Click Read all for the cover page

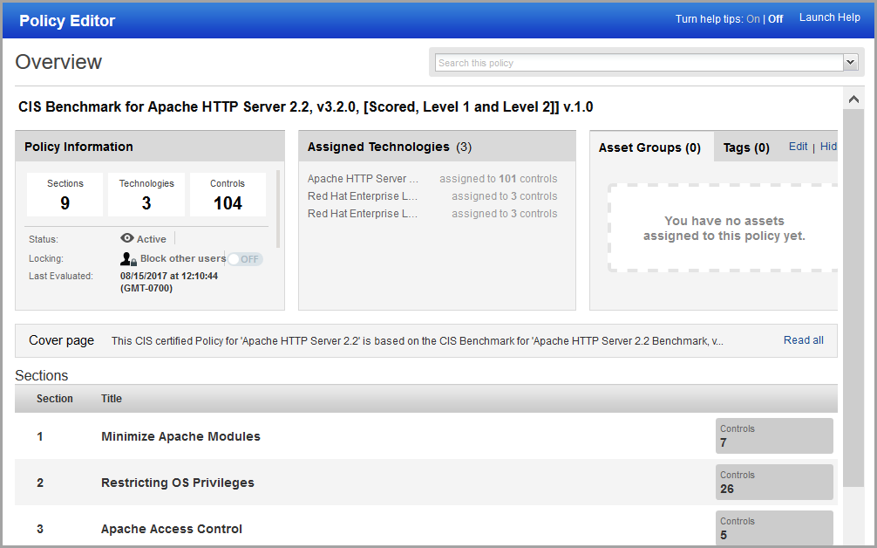(x=803, y=340)
